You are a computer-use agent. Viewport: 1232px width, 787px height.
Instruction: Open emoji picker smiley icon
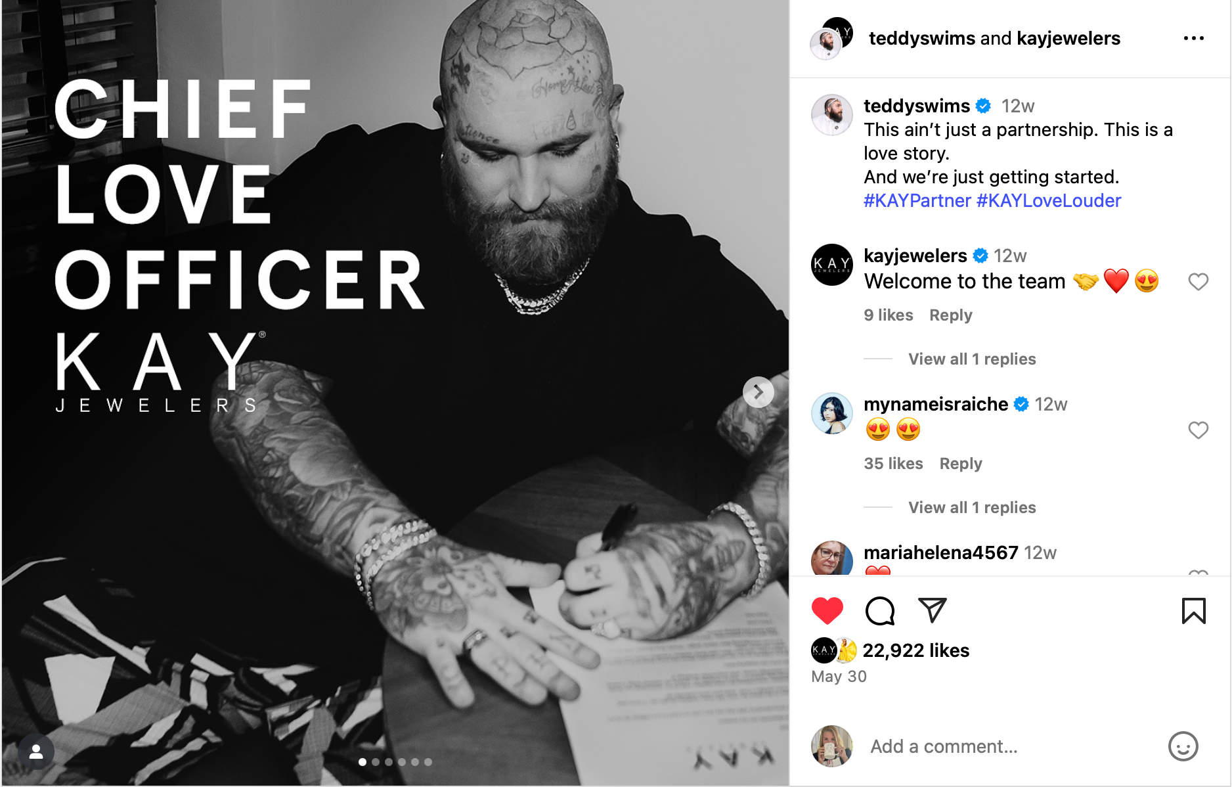[1183, 746]
